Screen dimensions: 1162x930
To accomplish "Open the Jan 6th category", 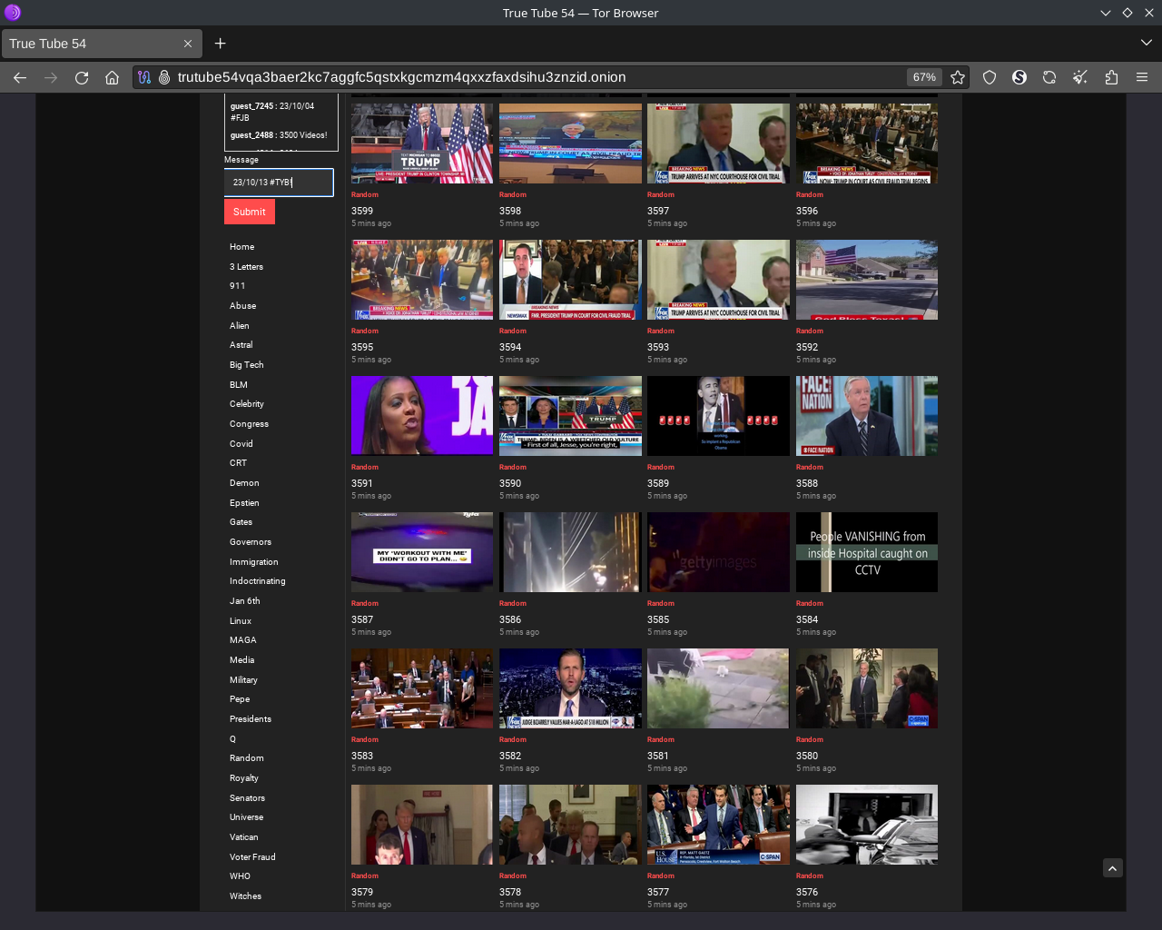I will pos(244,601).
